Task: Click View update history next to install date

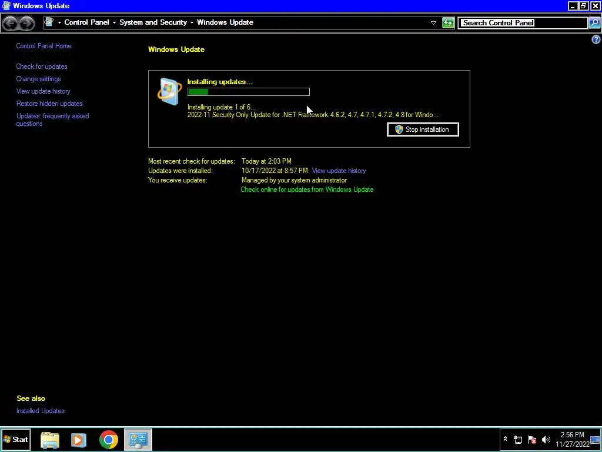Action: (339, 171)
